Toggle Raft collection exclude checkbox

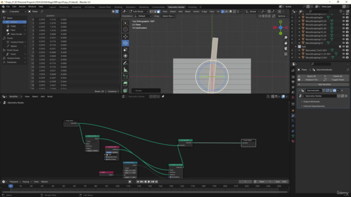tap(340, 47)
